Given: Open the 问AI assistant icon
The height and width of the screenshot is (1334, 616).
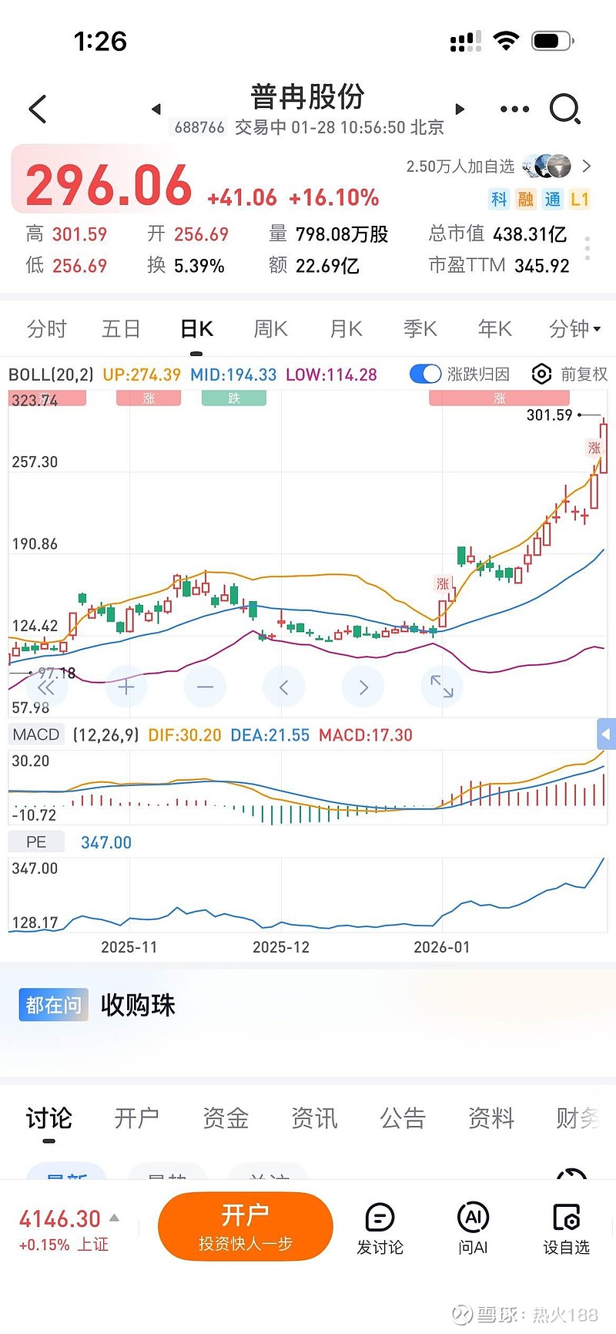Looking at the screenshot, I should click(x=473, y=1229).
